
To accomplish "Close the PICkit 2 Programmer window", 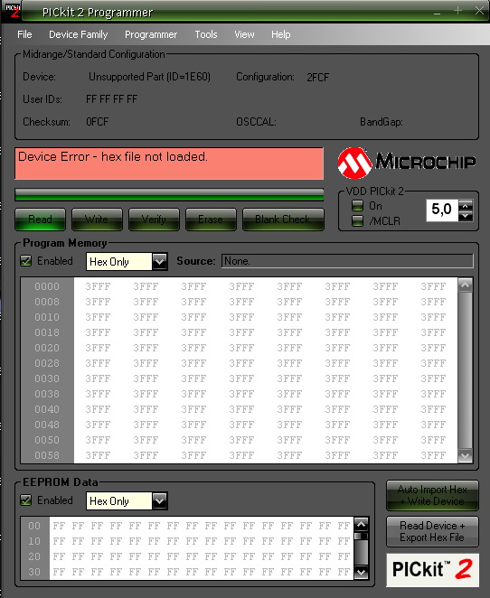I will pos(479,11).
